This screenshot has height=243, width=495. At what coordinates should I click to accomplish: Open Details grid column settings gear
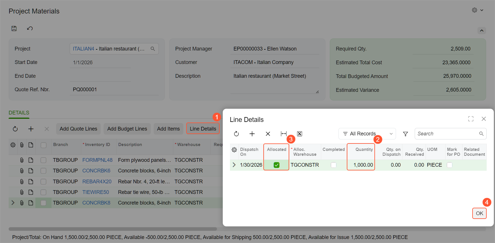13,145
